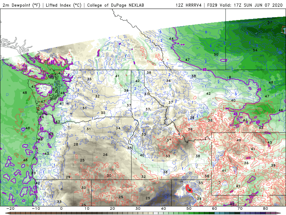Click the "F029" forecast hour text
Viewport: 286px width, 215px height.
pyautogui.click(x=212, y=5)
